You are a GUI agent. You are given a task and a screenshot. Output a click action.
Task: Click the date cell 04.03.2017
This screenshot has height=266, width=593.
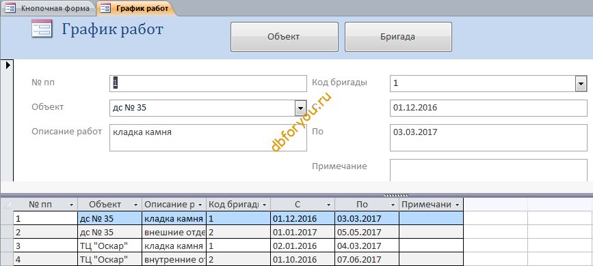tap(367, 246)
